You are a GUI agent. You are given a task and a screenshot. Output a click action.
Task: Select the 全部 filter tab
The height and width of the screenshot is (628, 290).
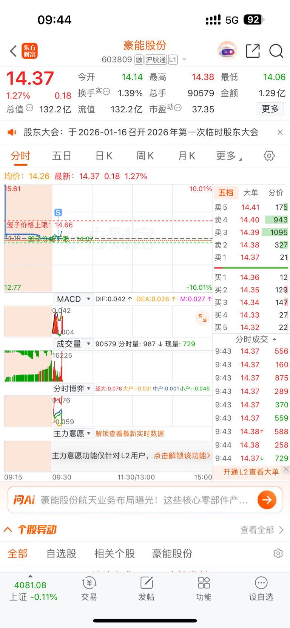pos(18,554)
